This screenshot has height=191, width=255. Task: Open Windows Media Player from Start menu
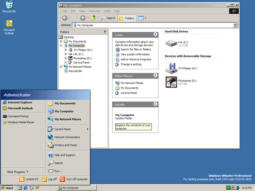click(x=19, y=122)
